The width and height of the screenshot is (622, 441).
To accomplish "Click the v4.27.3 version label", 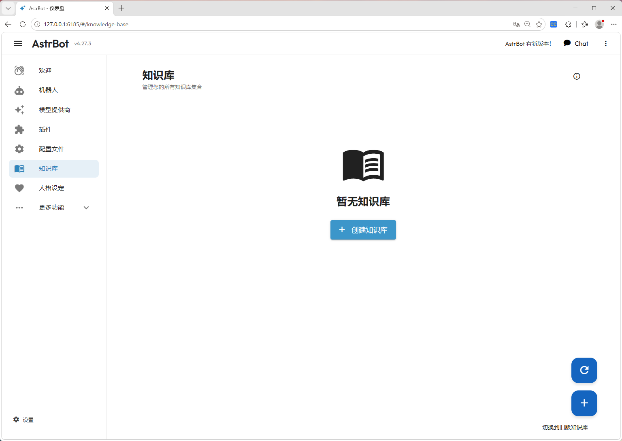I will pyautogui.click(x=83, y=44).
